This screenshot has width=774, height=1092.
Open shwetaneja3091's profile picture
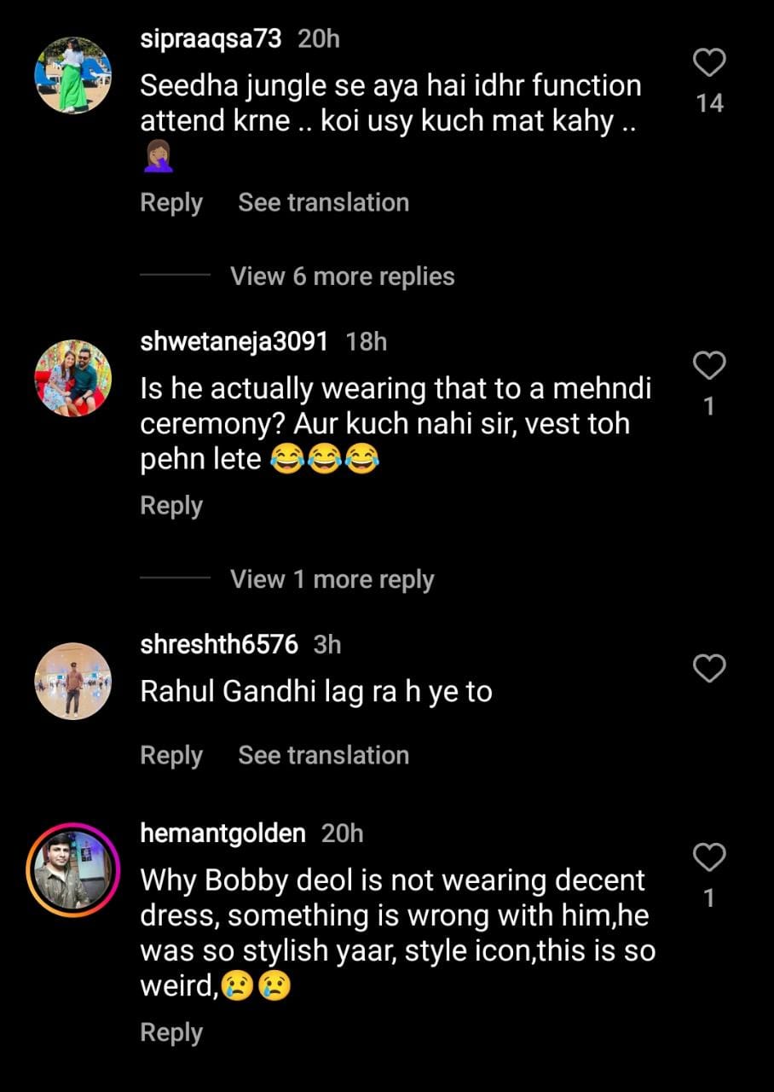(x=73, y=379)
